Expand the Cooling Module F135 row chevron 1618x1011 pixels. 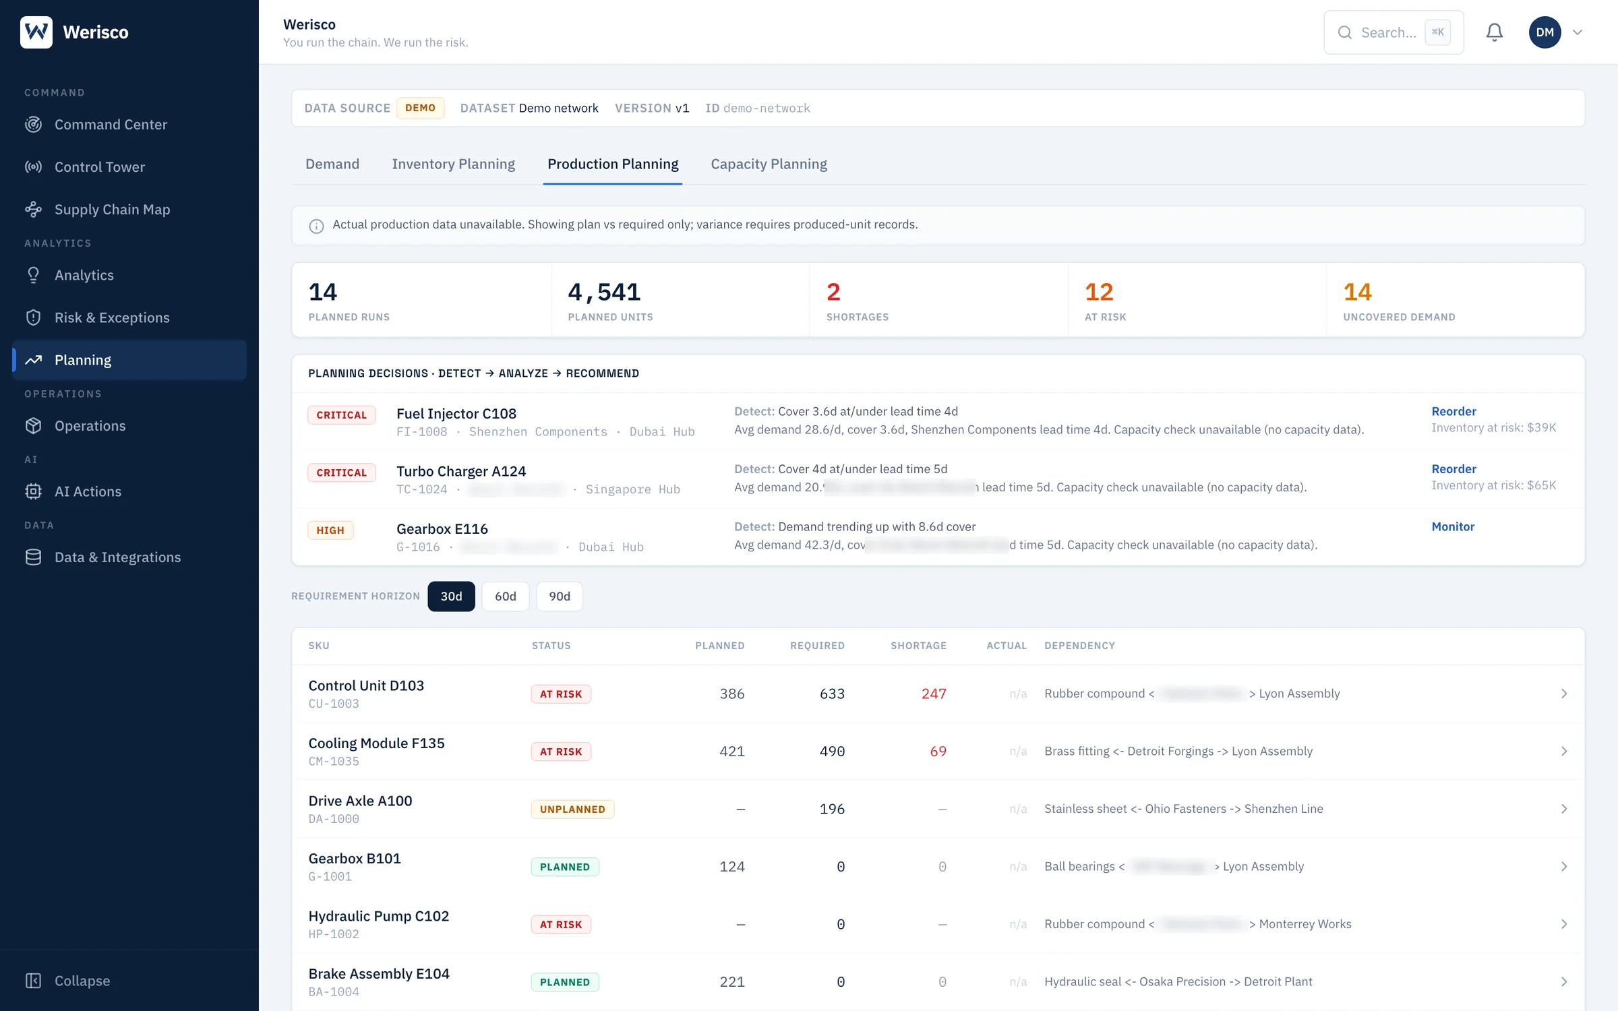click(x=1564, y=752)
